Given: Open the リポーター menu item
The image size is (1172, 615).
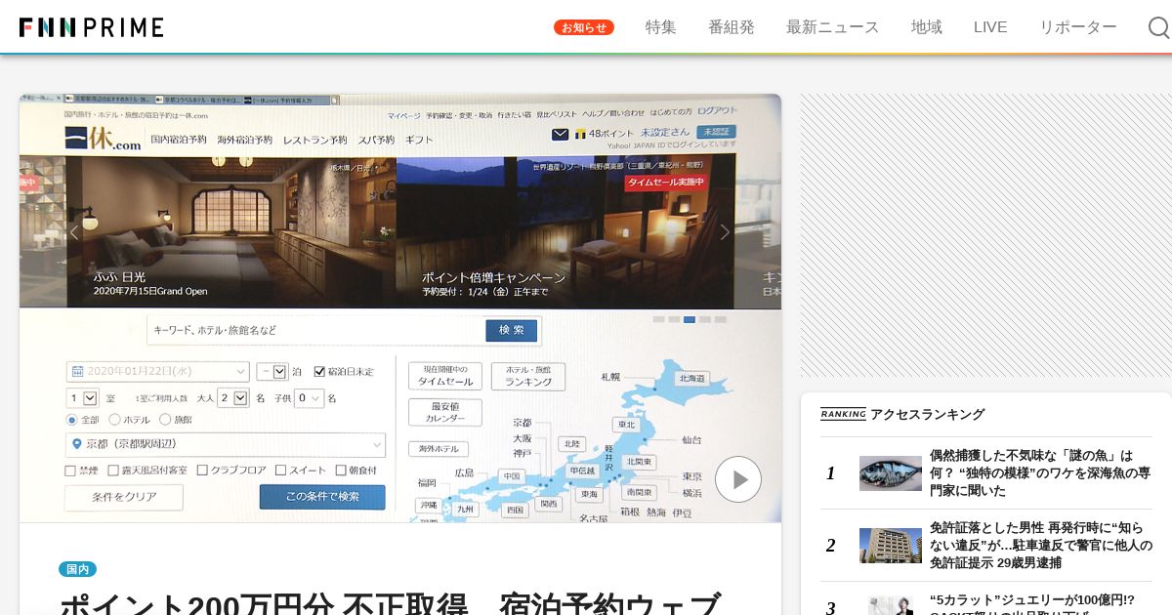Looking at the screenshot, I should [x=1078, y=27].
